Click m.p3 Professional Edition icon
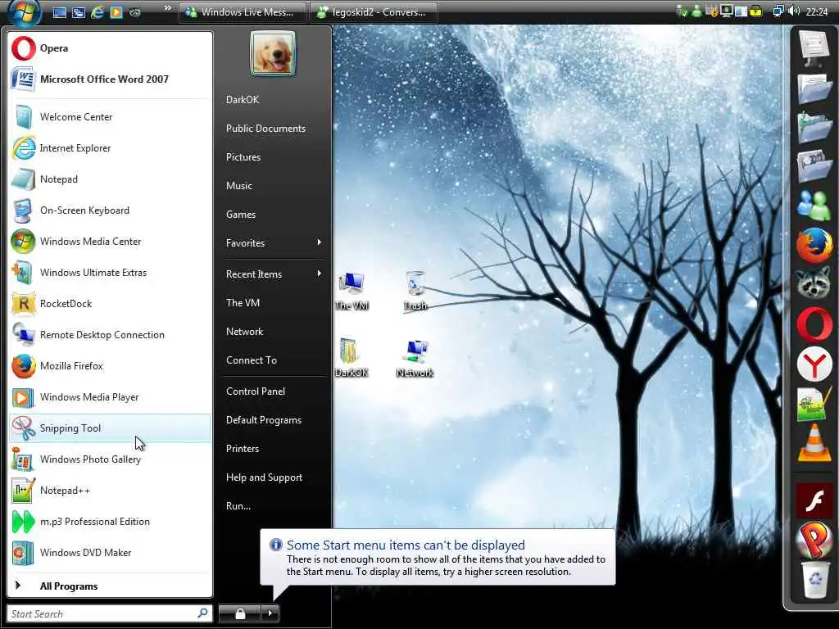 23,522
